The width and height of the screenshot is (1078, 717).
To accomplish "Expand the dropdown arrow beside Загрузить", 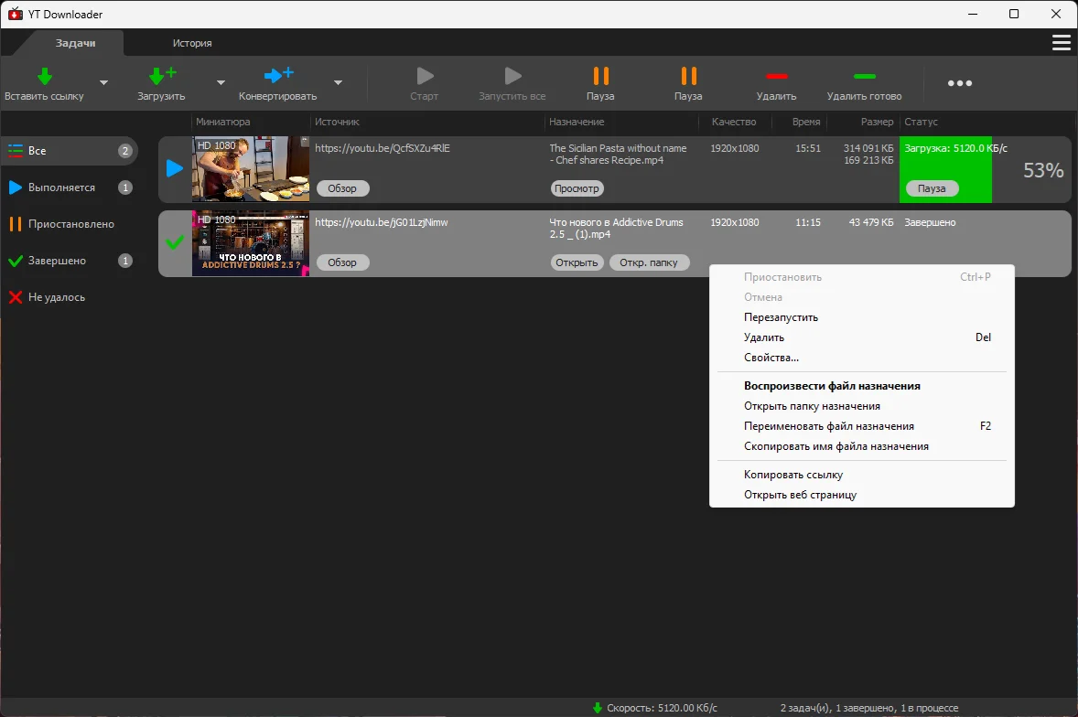I will coord(221,82).
